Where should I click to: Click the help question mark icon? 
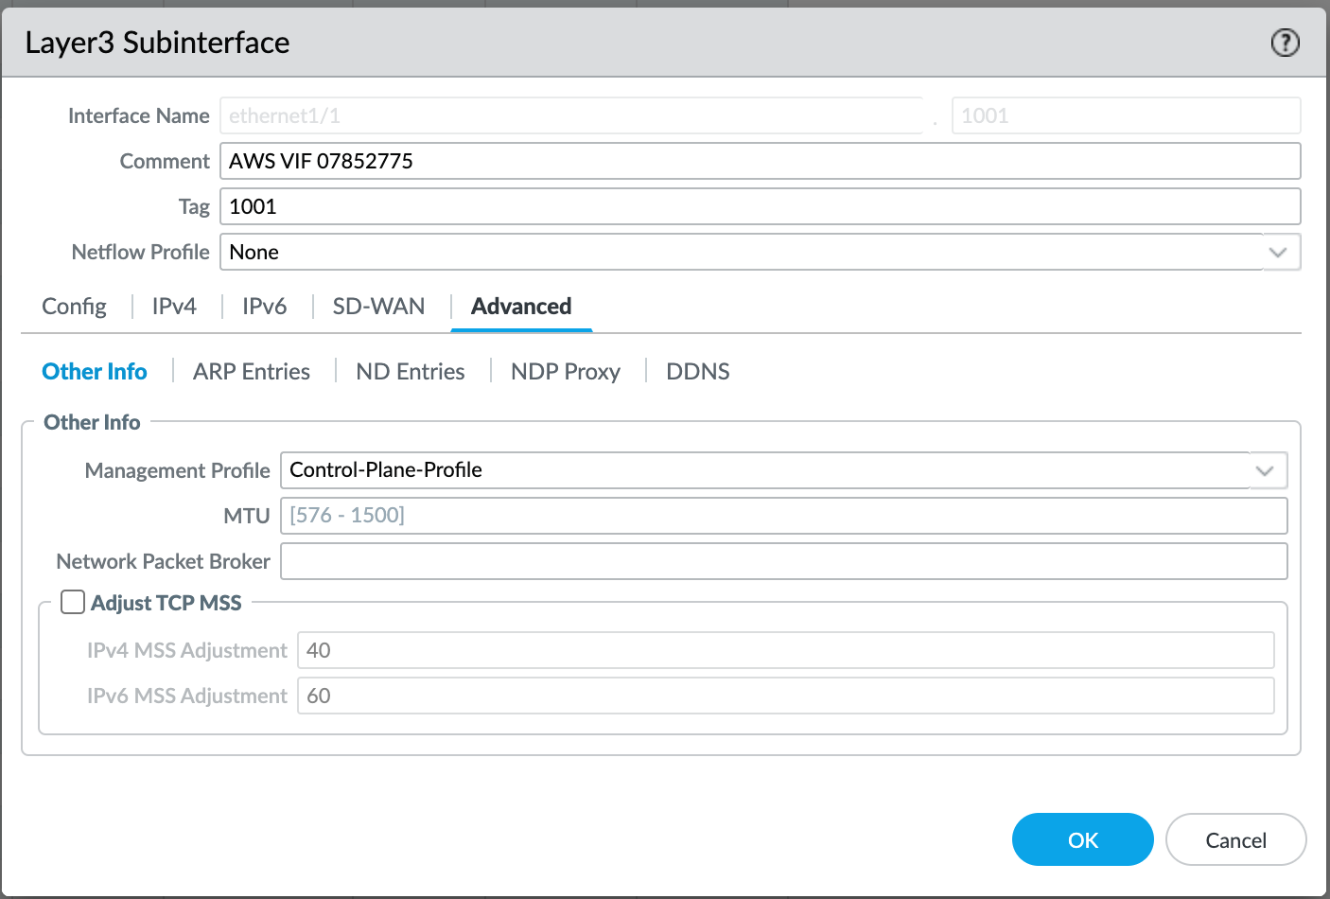1285,43
